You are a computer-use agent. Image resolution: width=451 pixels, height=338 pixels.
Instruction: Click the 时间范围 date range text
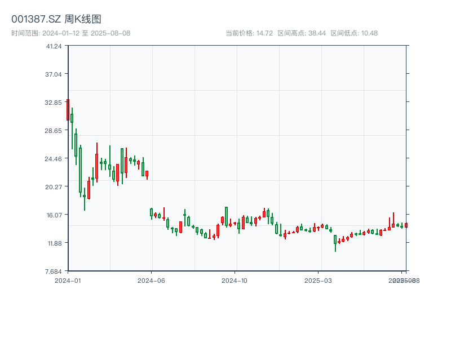pyautogui.click(x=71, y=33)
